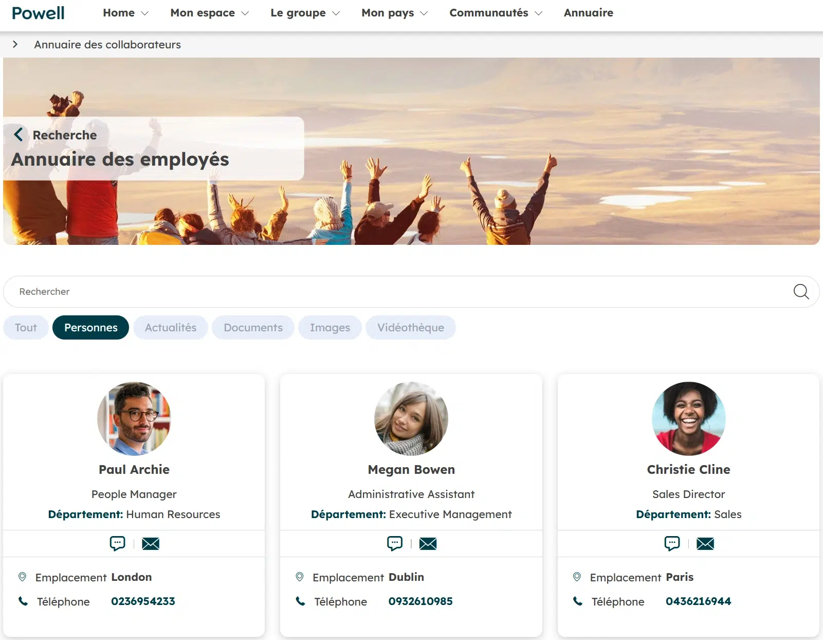
Task: Activate the Documents filter
Action: (x=253, y=327)
